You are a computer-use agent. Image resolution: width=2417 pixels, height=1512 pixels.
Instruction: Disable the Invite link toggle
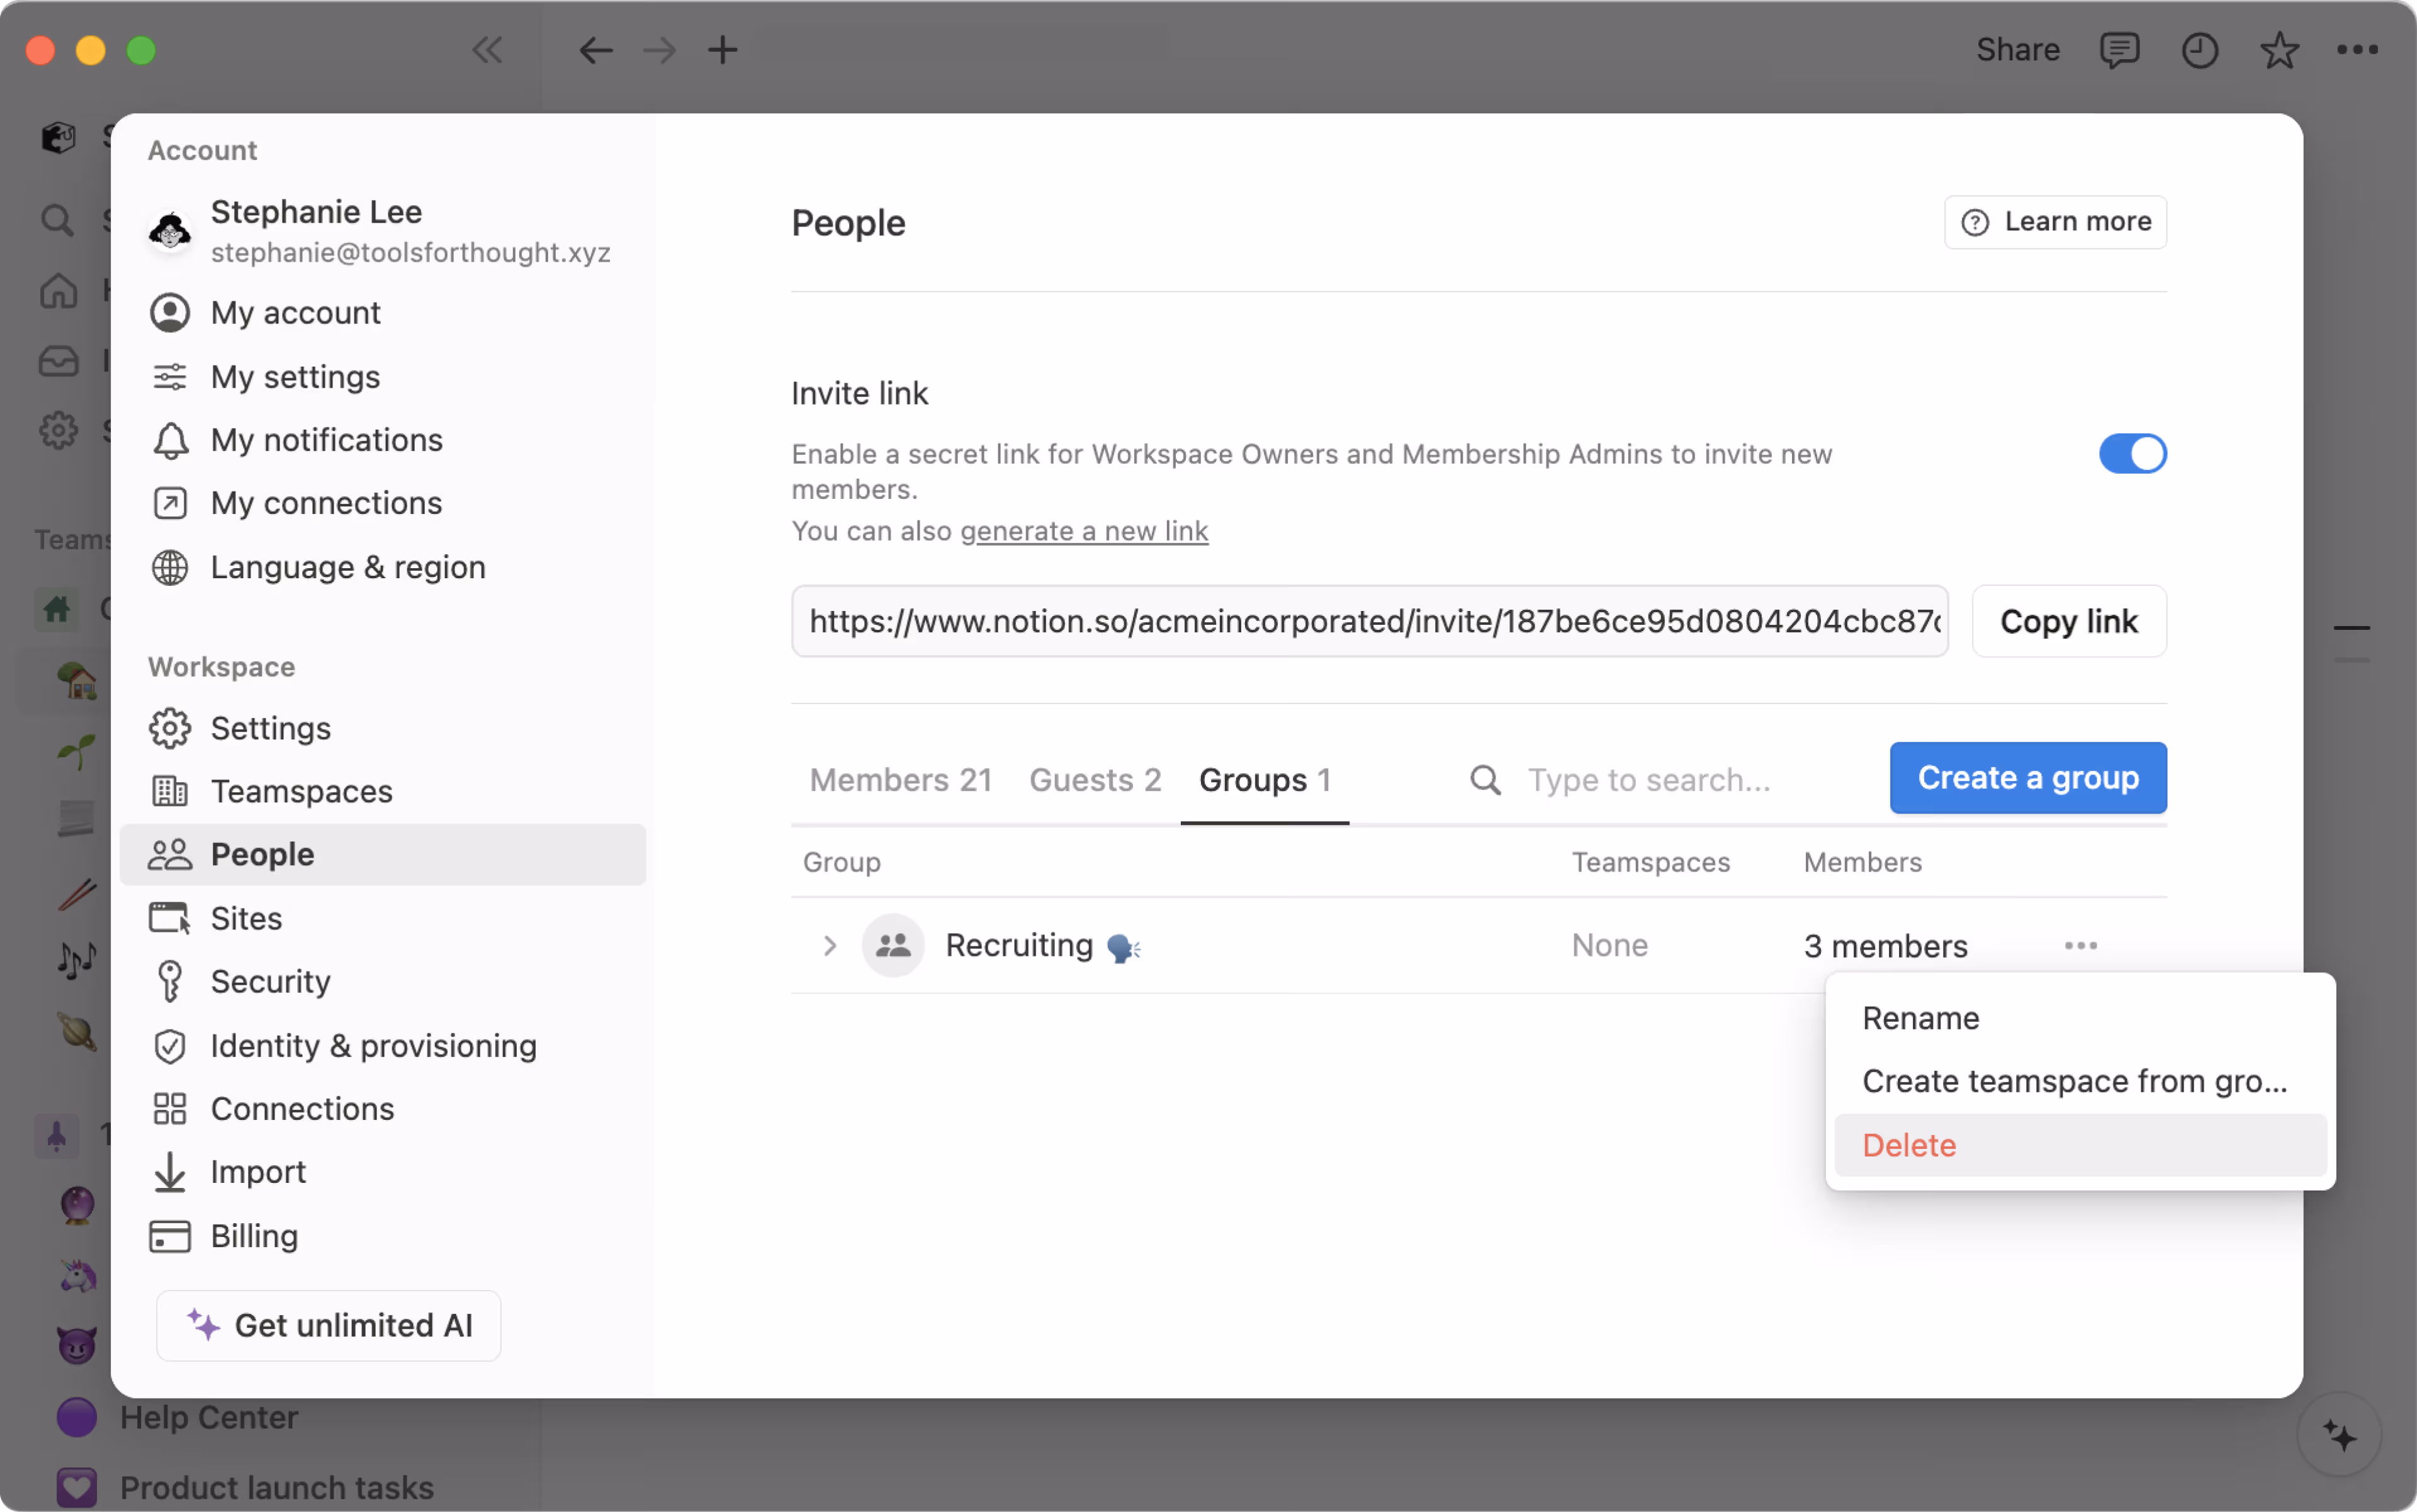tap(2132, 454)
